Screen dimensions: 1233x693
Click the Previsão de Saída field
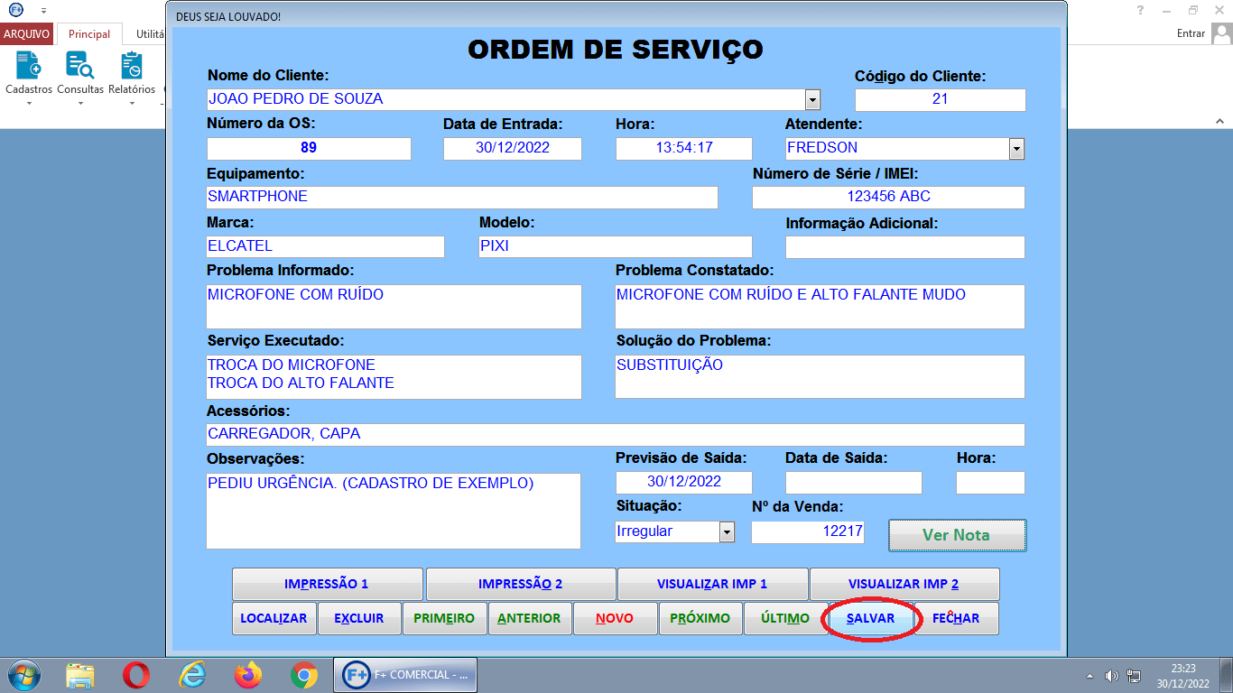(683, 483)
